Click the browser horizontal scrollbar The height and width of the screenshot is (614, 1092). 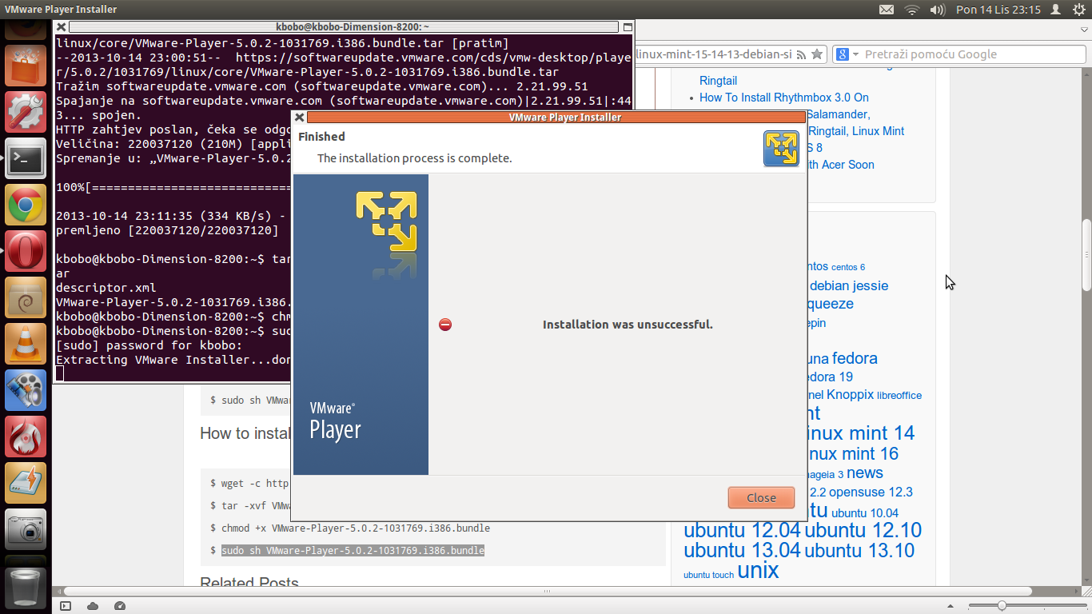coord(548,592)
